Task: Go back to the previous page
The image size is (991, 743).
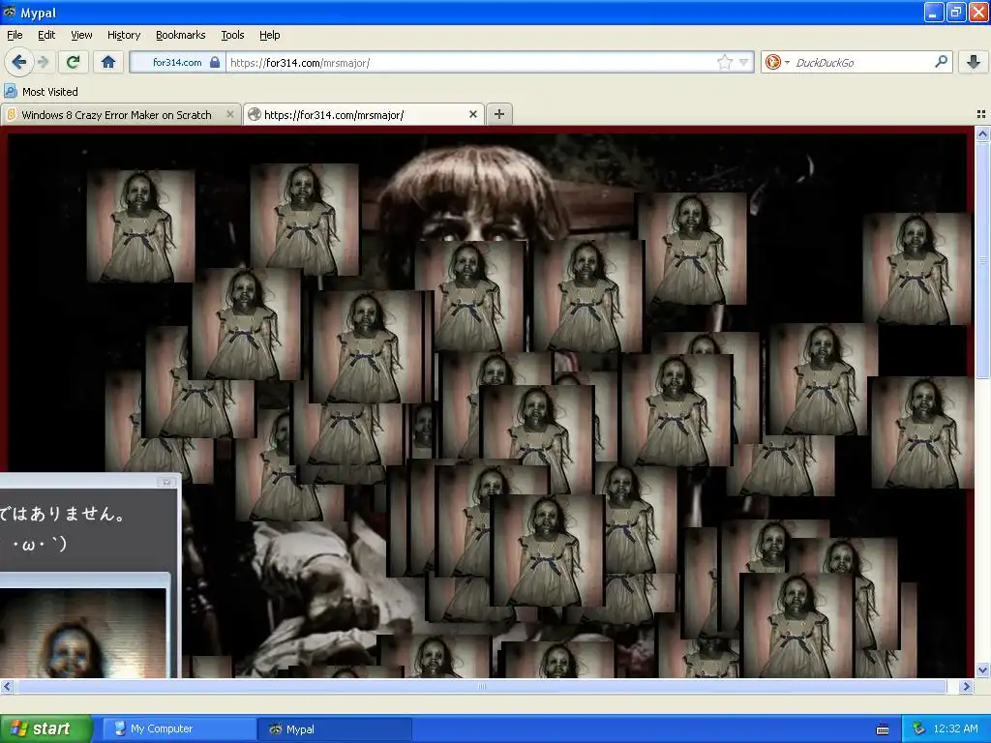Action: click(x=19, y=62)
